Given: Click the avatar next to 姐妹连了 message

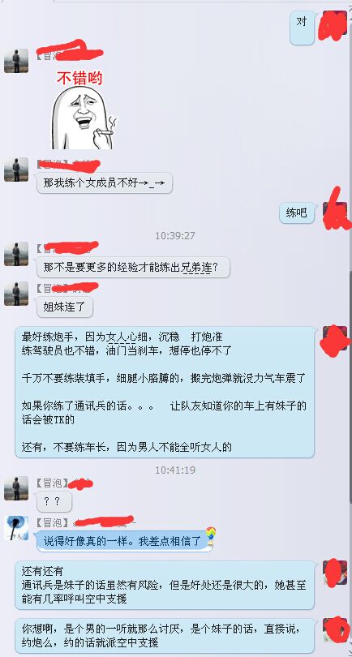Looking at the screenshot, I should (x=16, y=294).
